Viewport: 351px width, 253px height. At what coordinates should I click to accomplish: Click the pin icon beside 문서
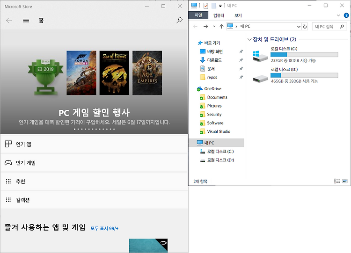coord(241,68)
